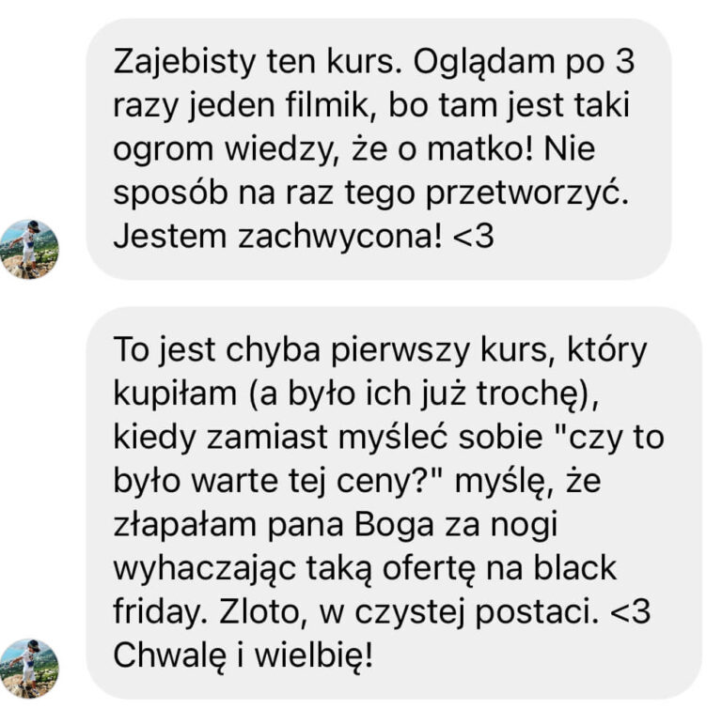The image size is (722, 709).
Task: Click the '<3' heart after 'Jestem zachwycona!'
Action: coord(474,237)
